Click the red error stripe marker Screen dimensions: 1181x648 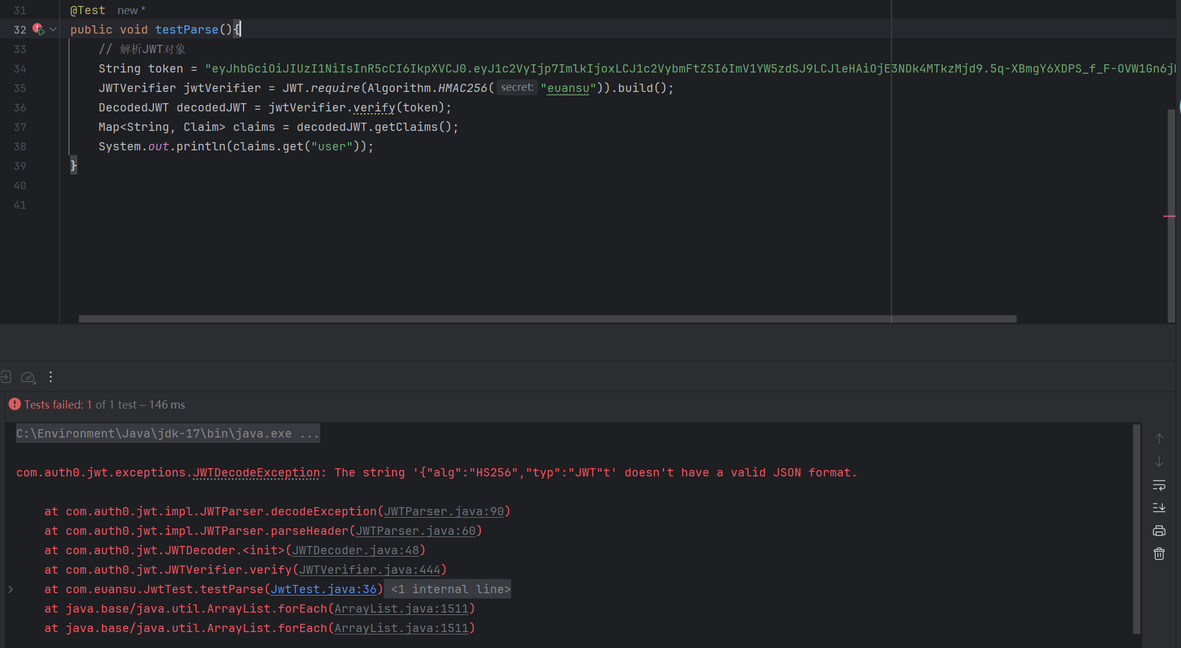[1169, 216]
